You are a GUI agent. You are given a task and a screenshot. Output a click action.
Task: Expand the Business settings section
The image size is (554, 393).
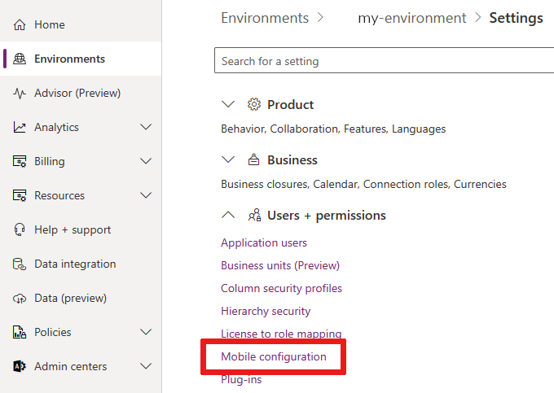pos(229,160)
